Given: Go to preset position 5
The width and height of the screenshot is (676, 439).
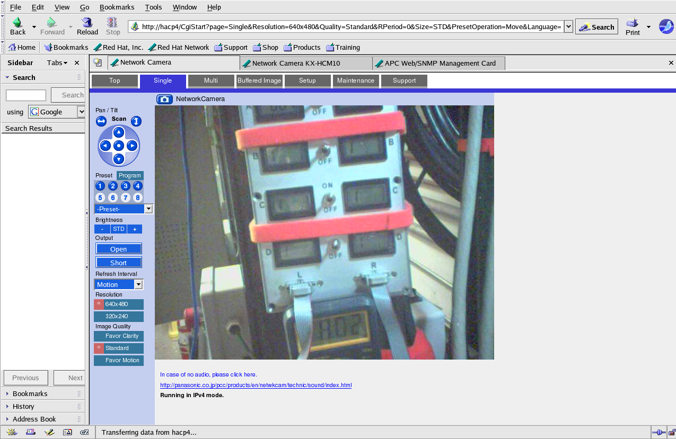Looking at the screenshot, I should [100, 198].
